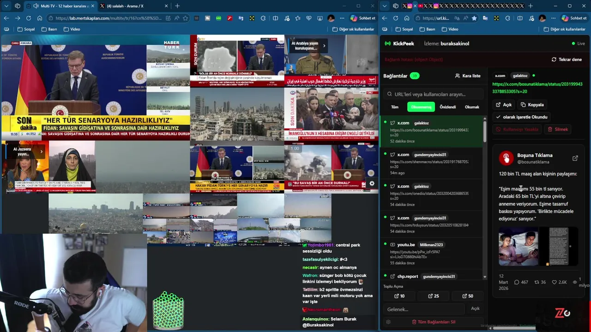Open the tweet external link icon
Image resolution: width=591 pixels, height=332 pixels.
pyautogui.click(x=575, y=158)
